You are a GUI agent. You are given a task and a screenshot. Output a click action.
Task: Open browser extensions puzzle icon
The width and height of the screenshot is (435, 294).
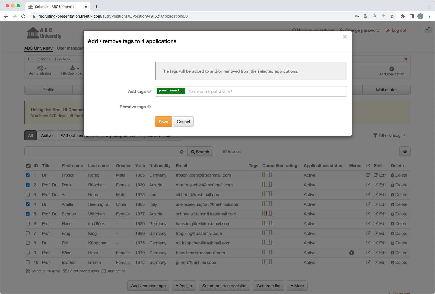coord(403,16)
